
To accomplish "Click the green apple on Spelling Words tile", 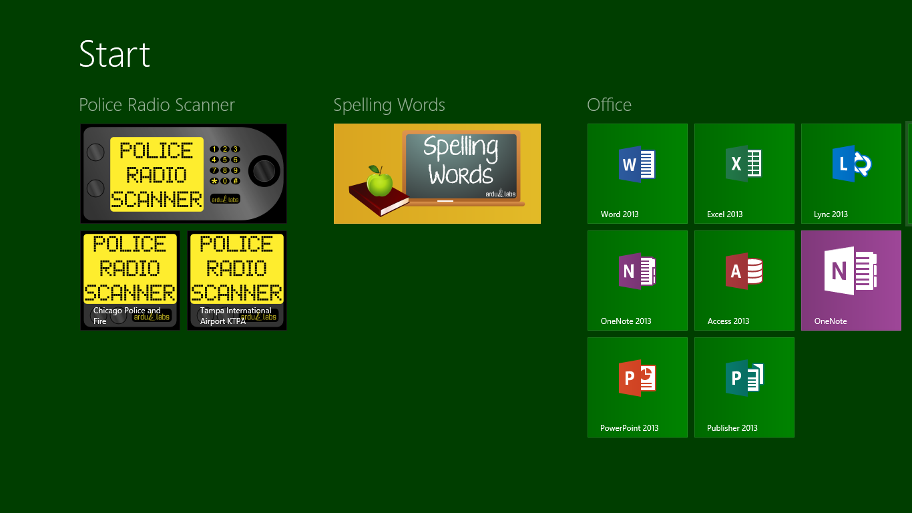I will click(379, 182).
